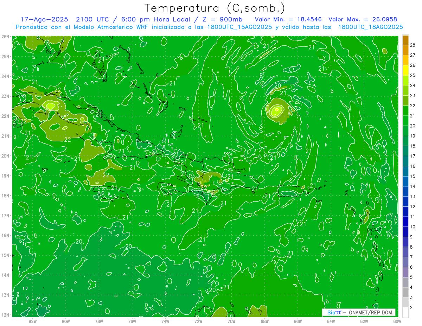Image resolution: width=422 pixels, height=326 pixels.
Task: Click the dark blue legend swatch between 10 and 11
Action: click(405, 222)
